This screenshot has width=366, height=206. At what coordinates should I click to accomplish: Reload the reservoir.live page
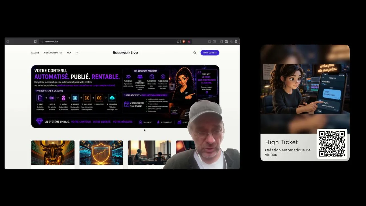pyautogui.click(x=8, y=41)
